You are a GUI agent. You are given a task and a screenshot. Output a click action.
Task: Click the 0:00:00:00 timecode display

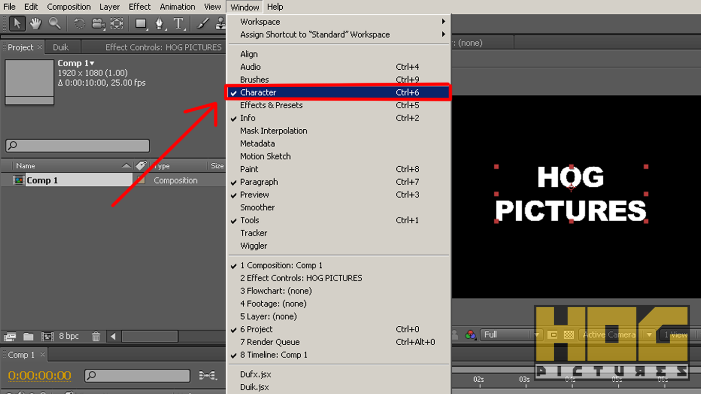(x=38, y=376)
